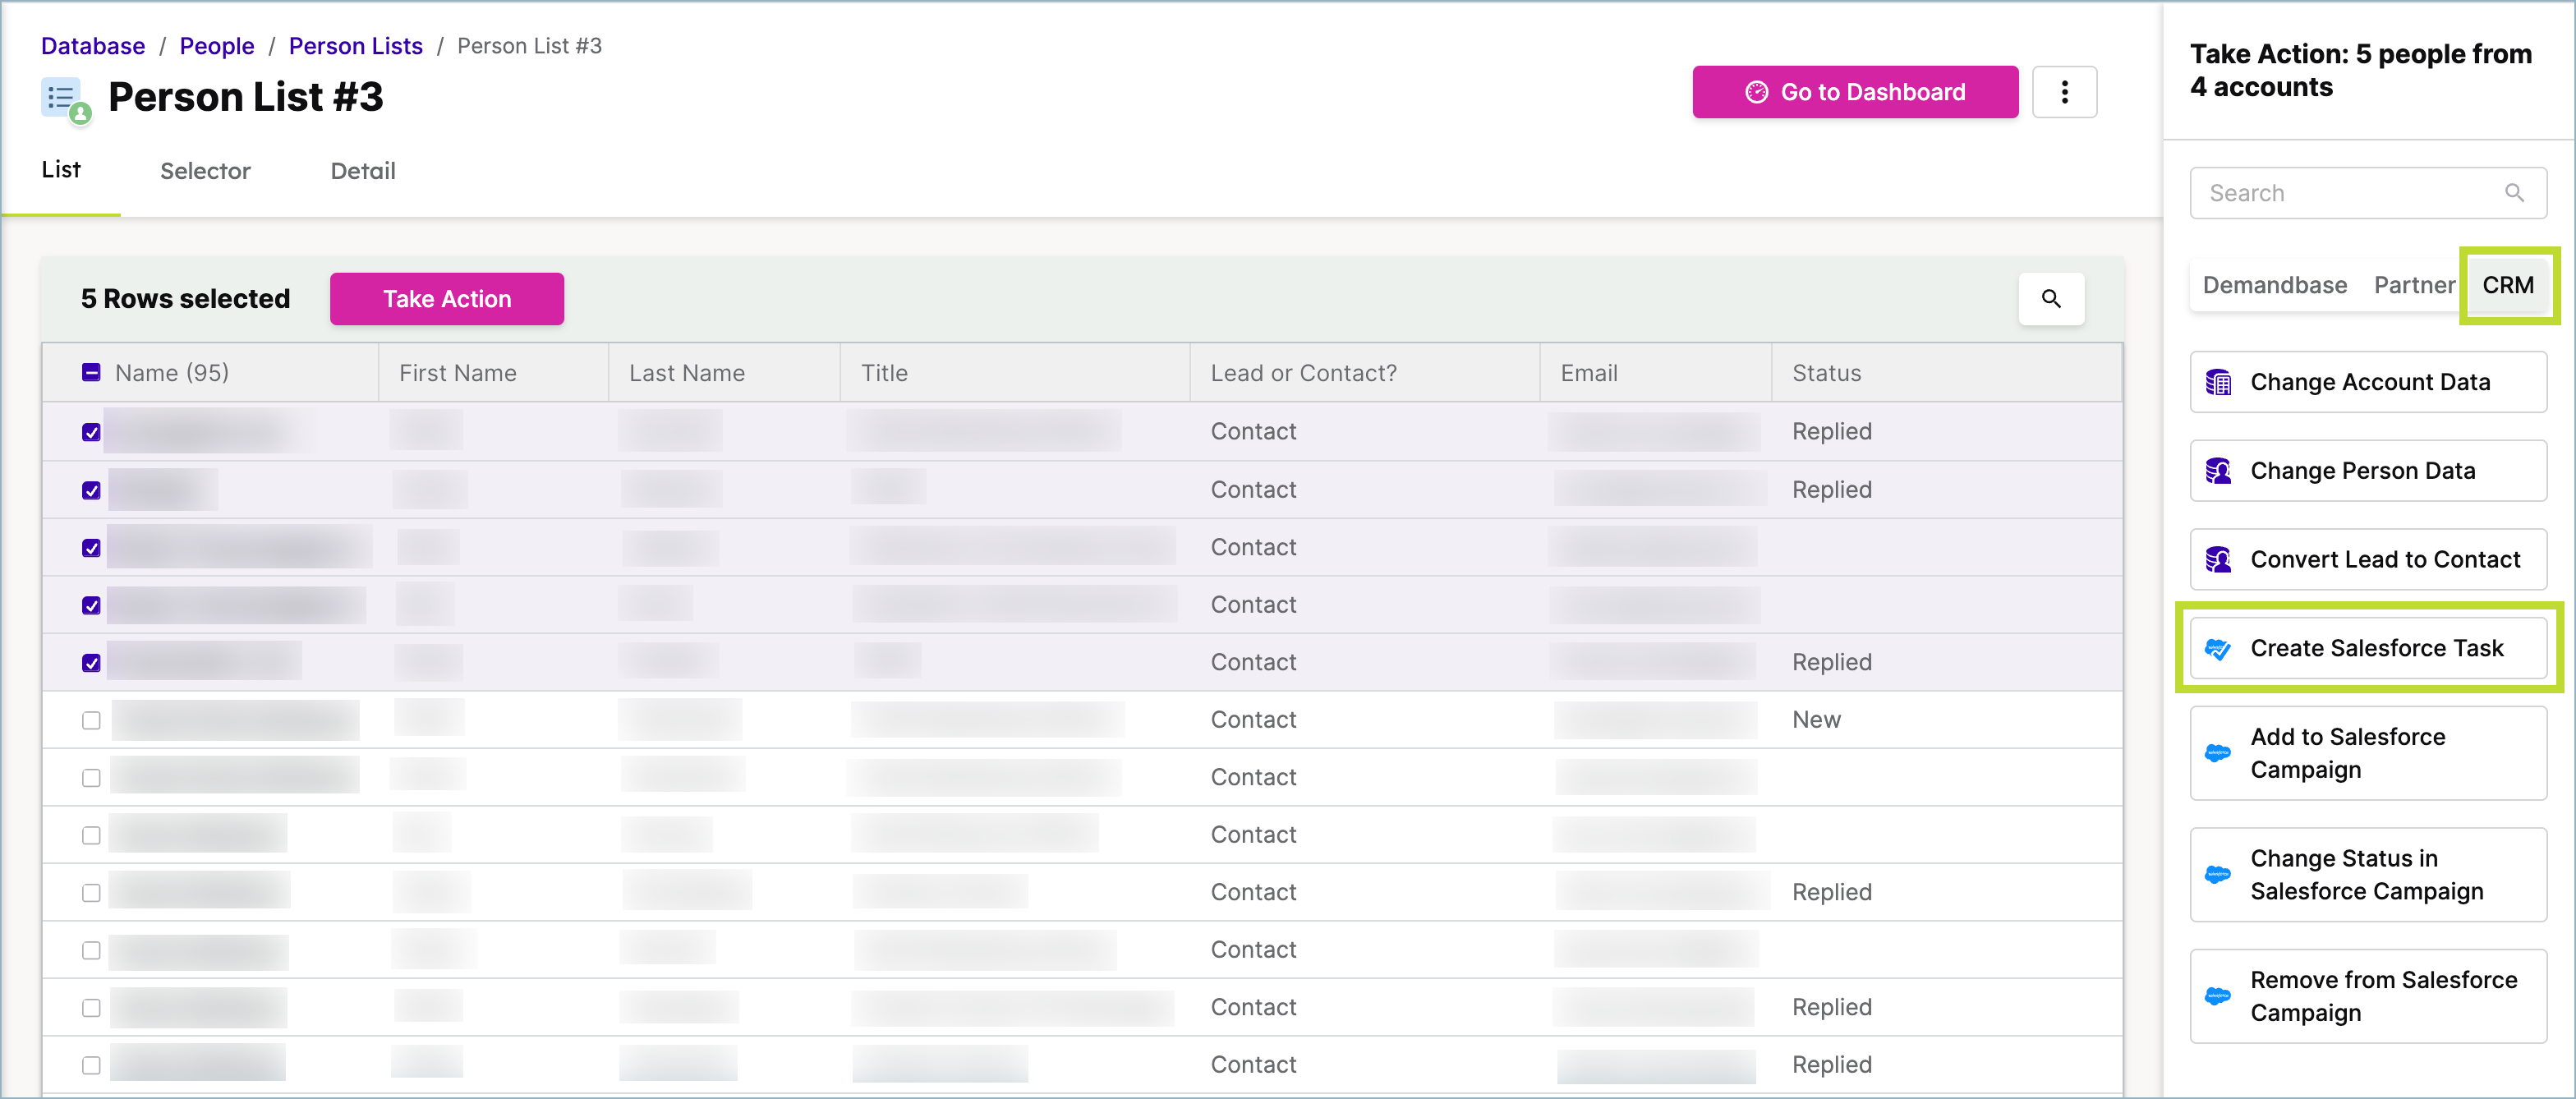Select the Demandbase action tab
Screen dimensions: 2576x1099
tap(2274, 285)
